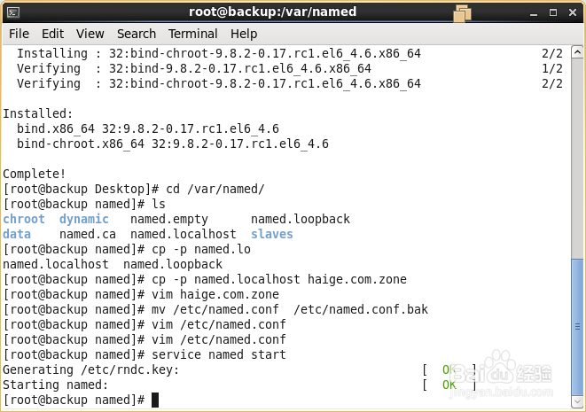Open the Search menu
Screen dimensions: 586x412
(x=136, y=34)
